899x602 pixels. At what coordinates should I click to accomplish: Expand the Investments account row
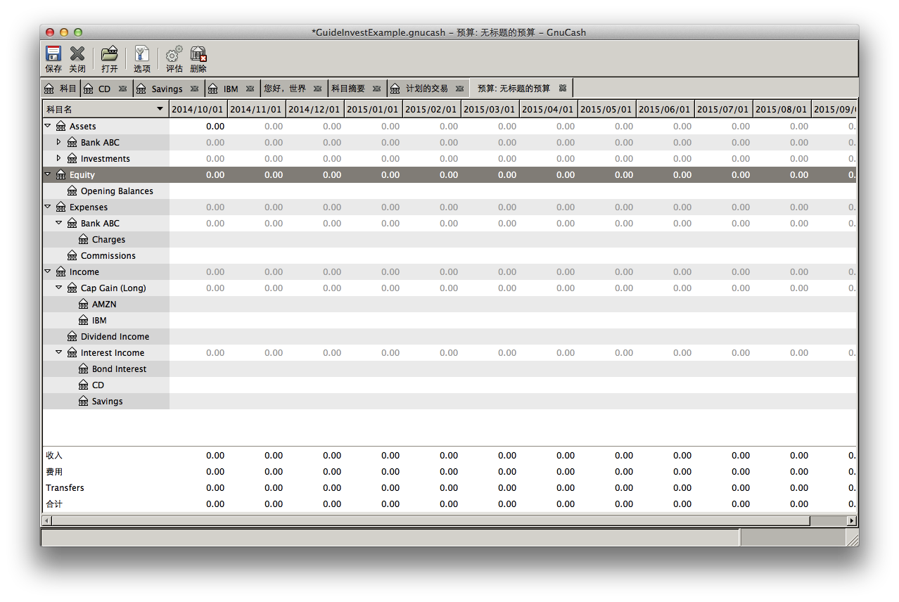(x=59, y=158)
